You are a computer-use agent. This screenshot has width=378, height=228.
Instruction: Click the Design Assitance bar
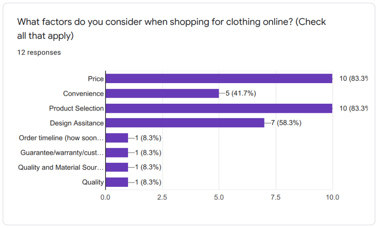(185, 123)
